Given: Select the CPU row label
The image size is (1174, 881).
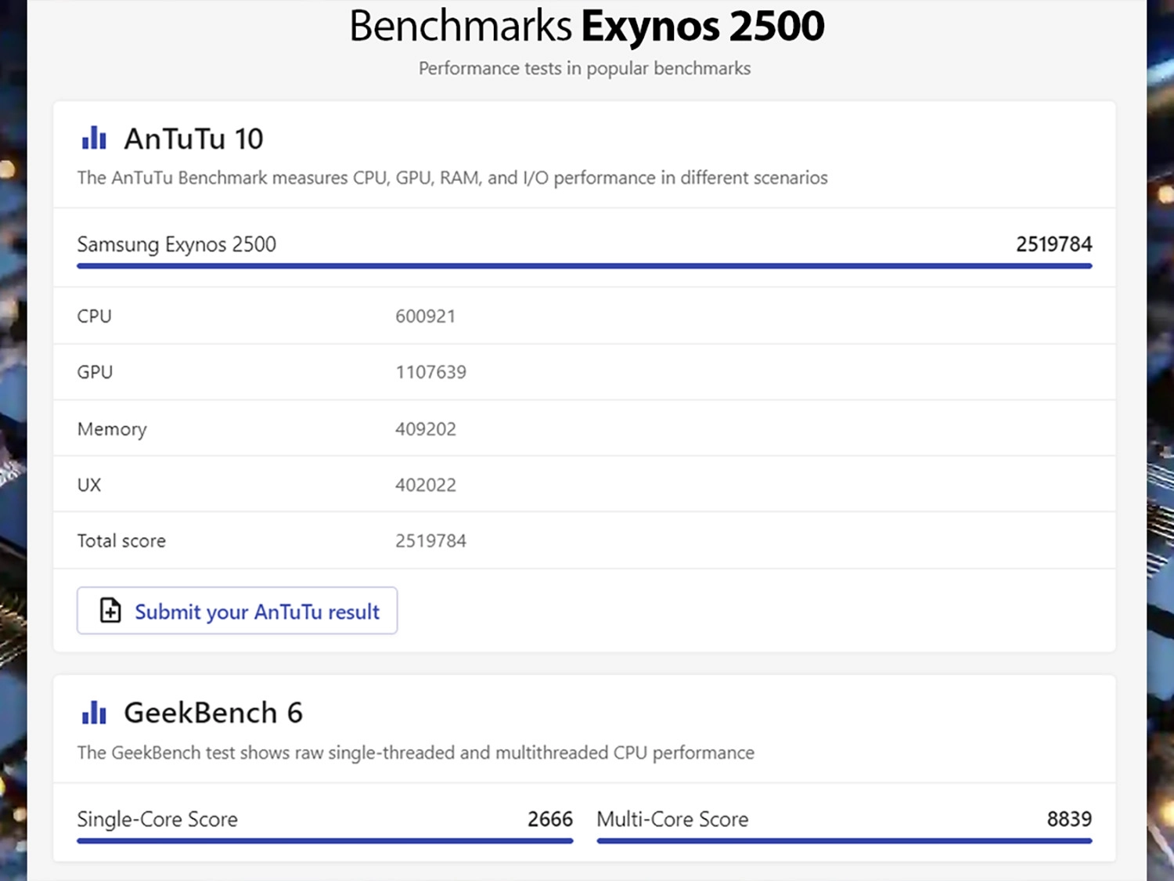Looking at the screenshot, I should 94,316.
